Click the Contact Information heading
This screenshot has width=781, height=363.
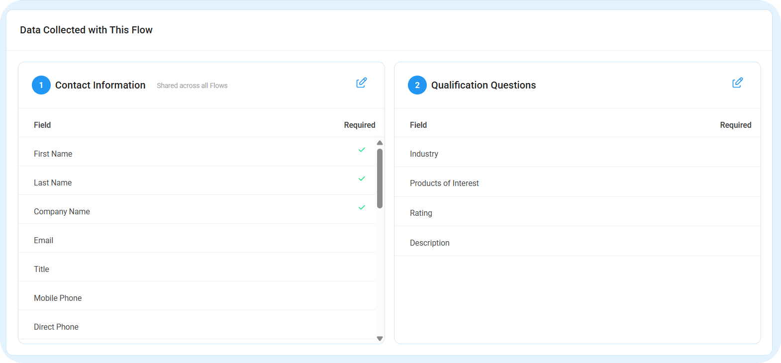tap(100, 85)
